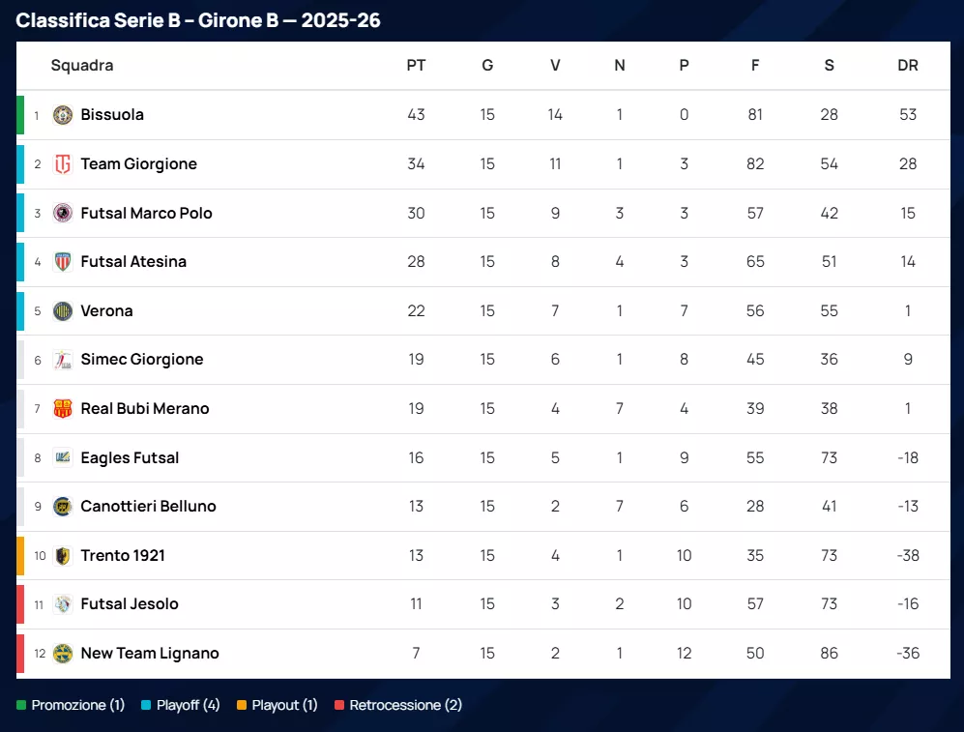Click the Real Bubi Merano crest
The height and width of the screenshot is (732, 964).
63,408
